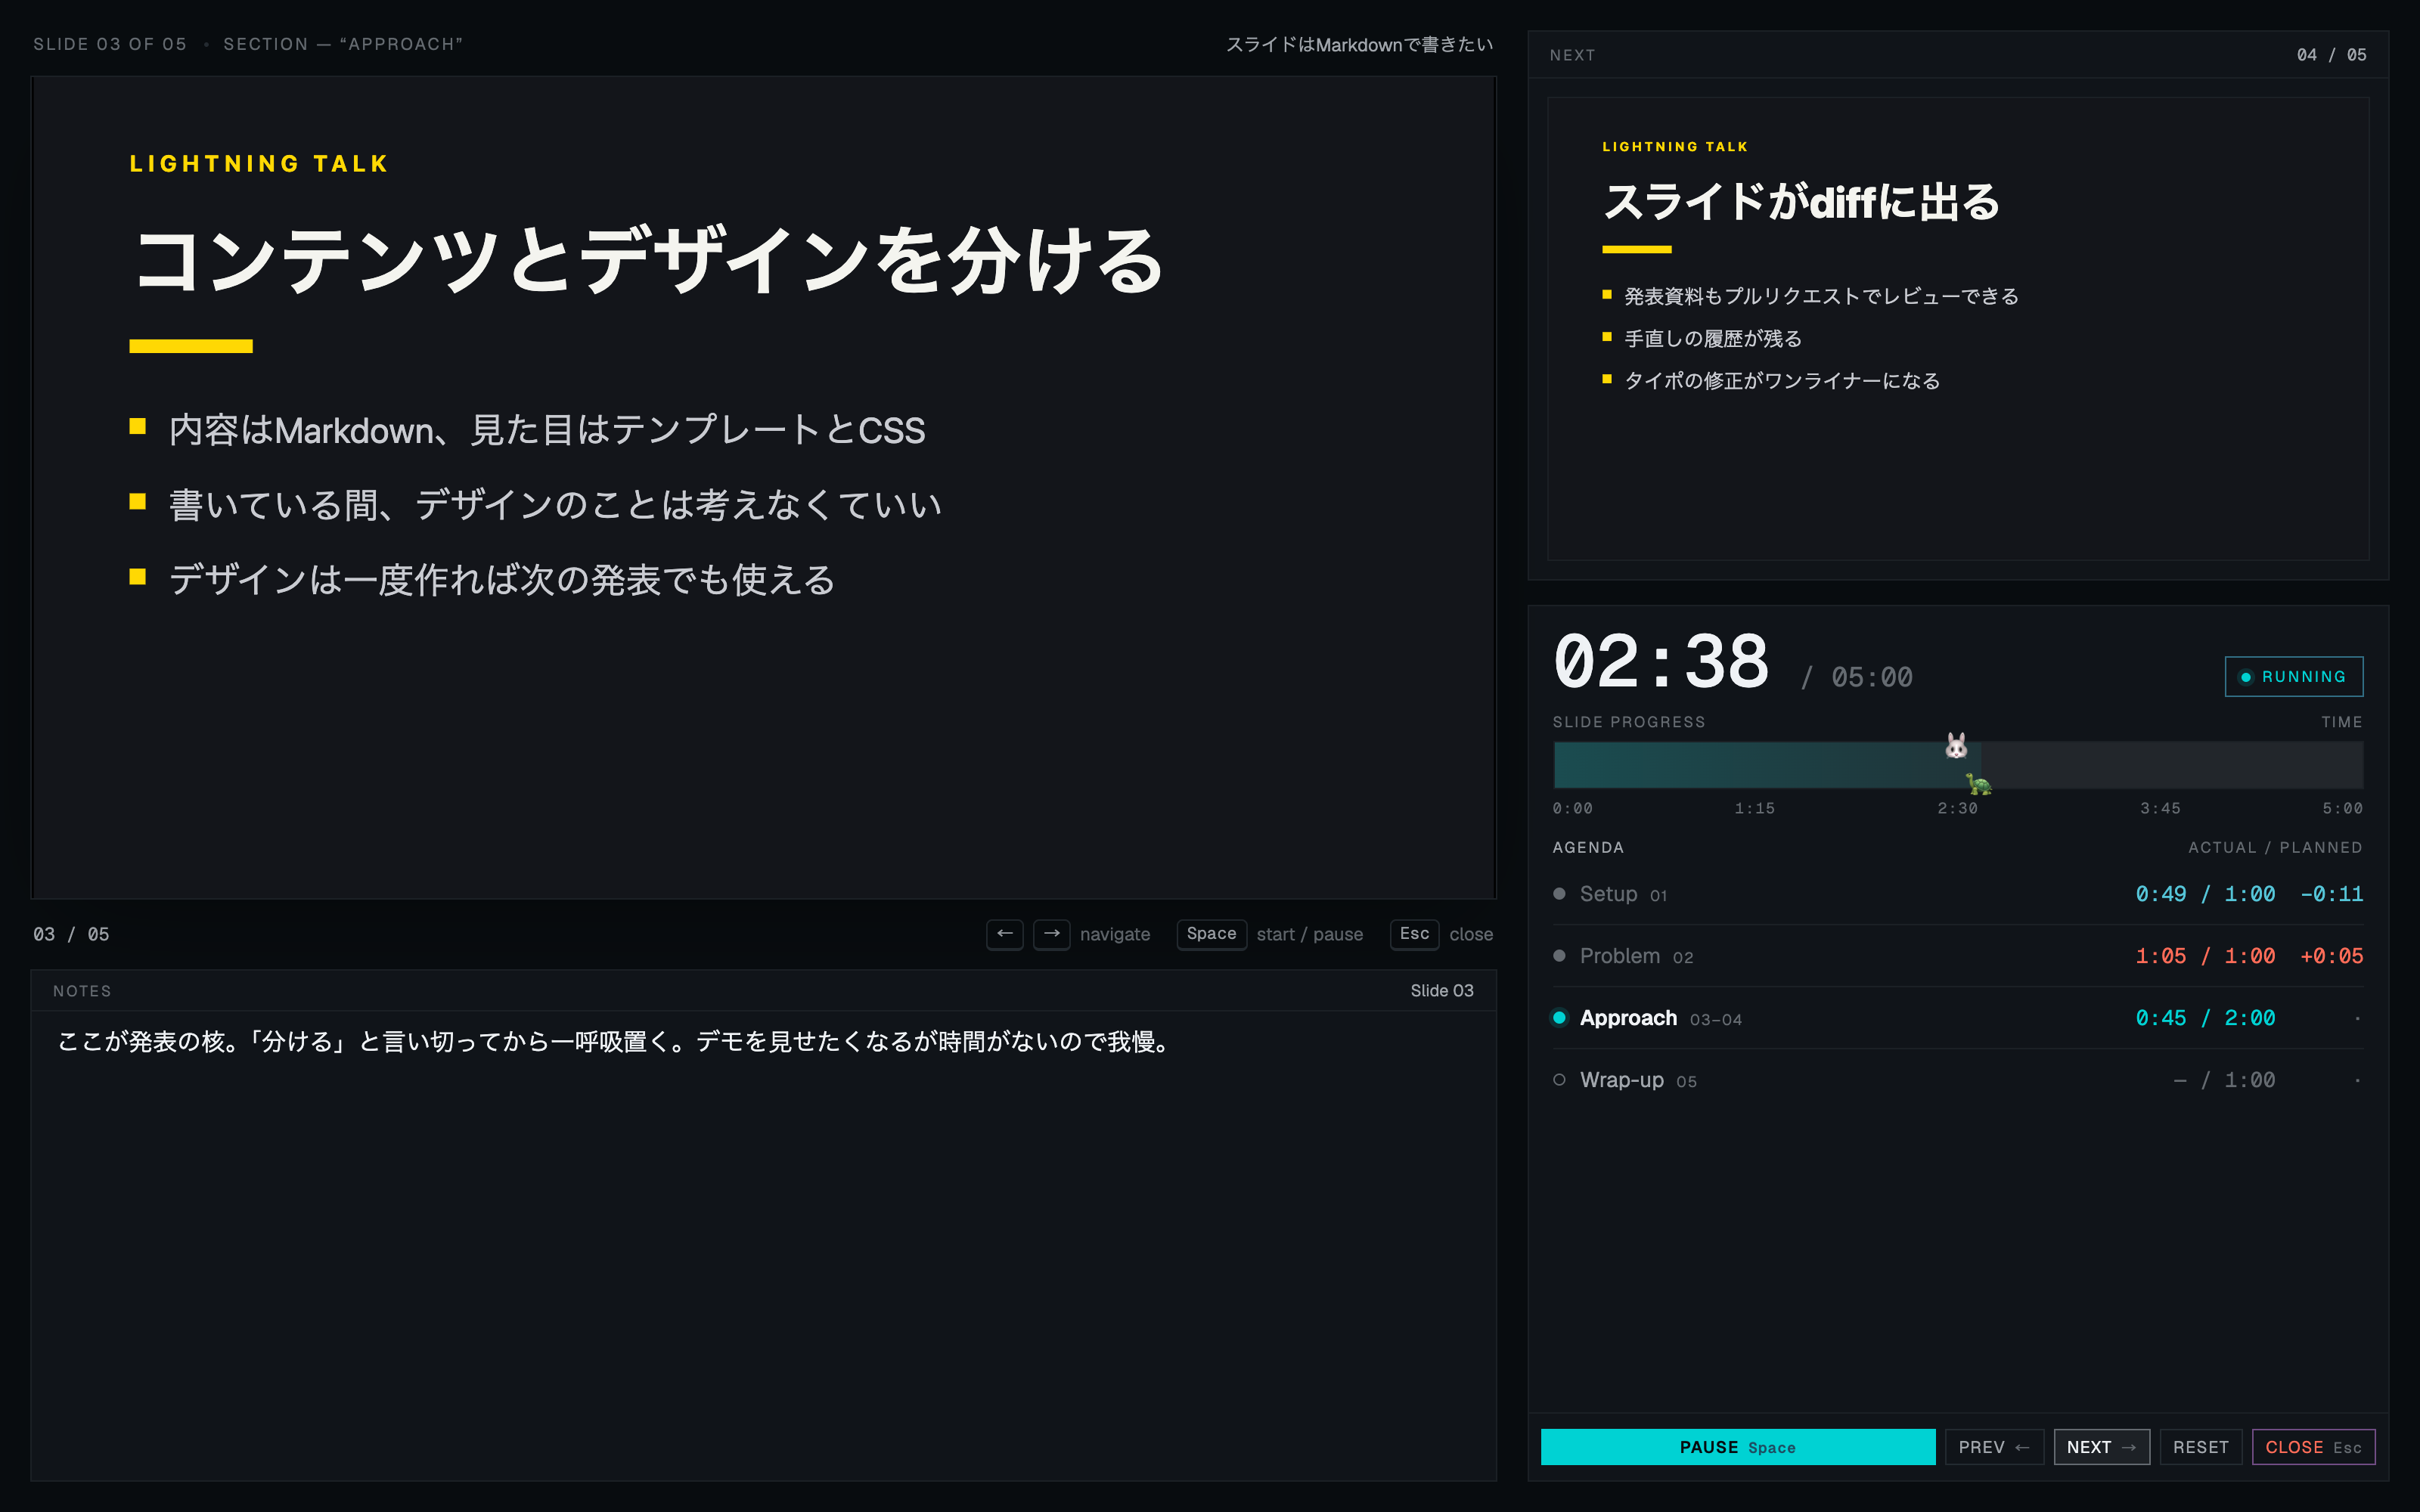The width and height of the screenshot is (2420, 1512).
Task: Select the Problem agenda row
Action: coord(1957,956)
